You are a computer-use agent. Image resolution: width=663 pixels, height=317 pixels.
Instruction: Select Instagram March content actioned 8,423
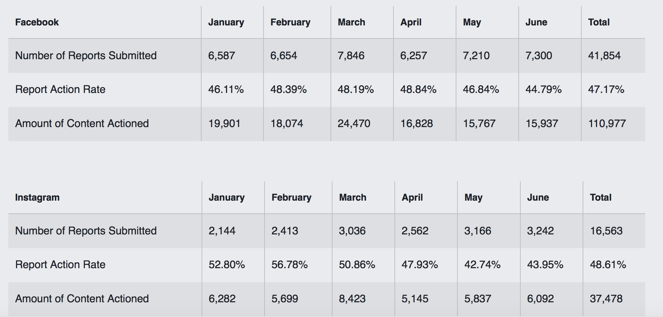coord(352,299)
